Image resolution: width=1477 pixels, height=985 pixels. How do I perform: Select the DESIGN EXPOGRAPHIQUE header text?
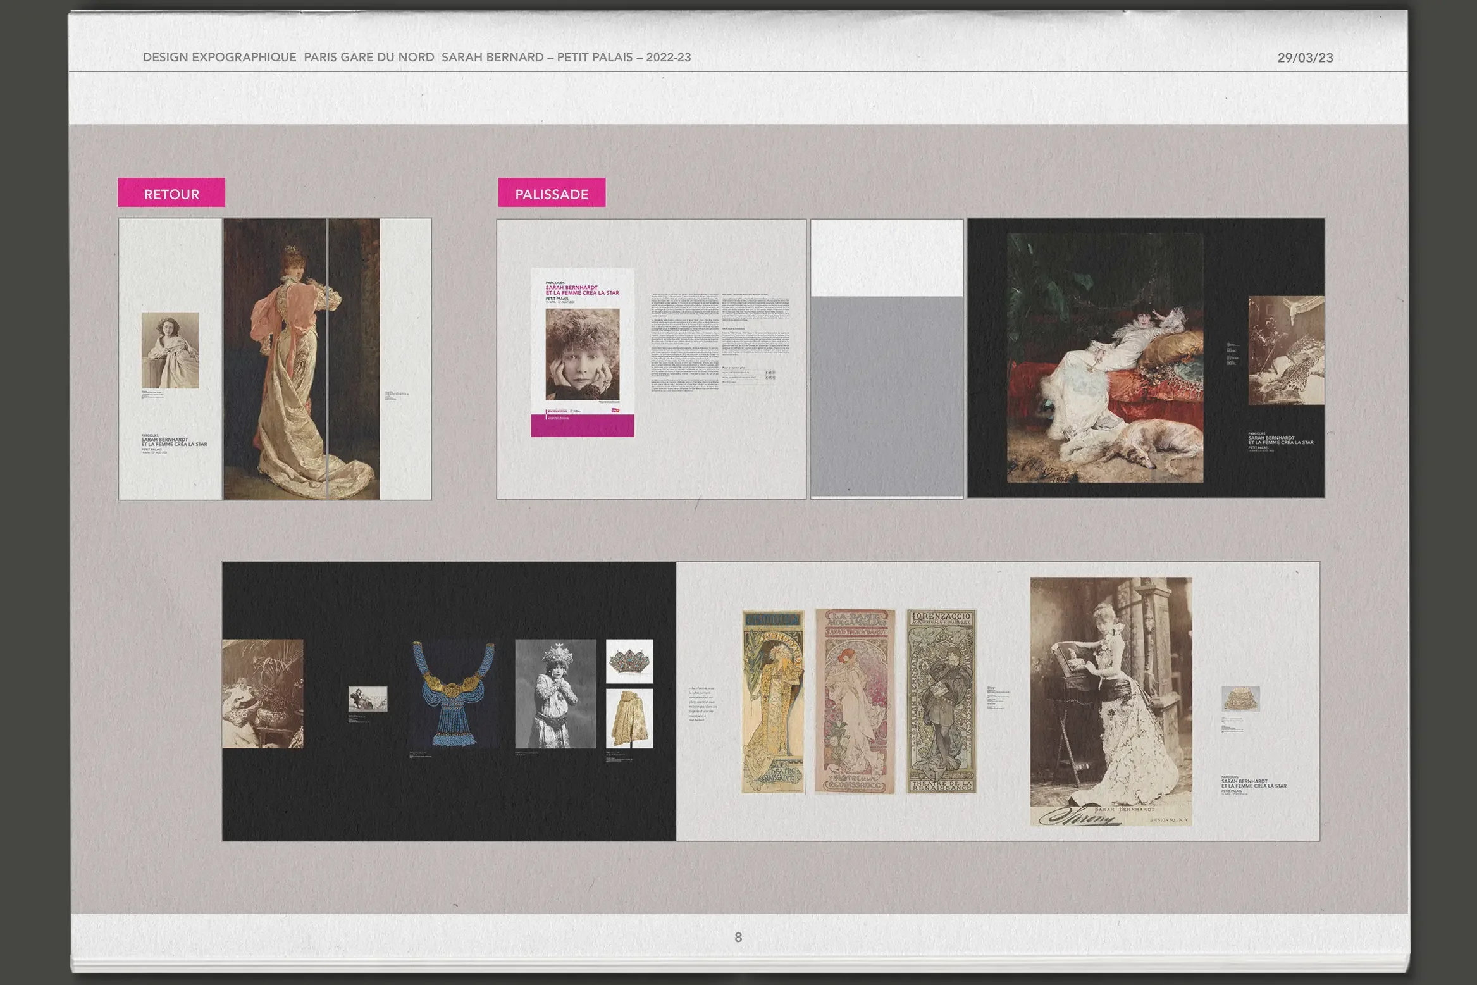pyautogui.click(x=219, y=57)
